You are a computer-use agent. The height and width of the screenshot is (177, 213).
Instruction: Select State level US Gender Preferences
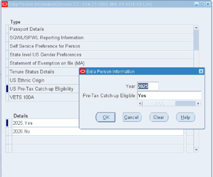[101, 55]
